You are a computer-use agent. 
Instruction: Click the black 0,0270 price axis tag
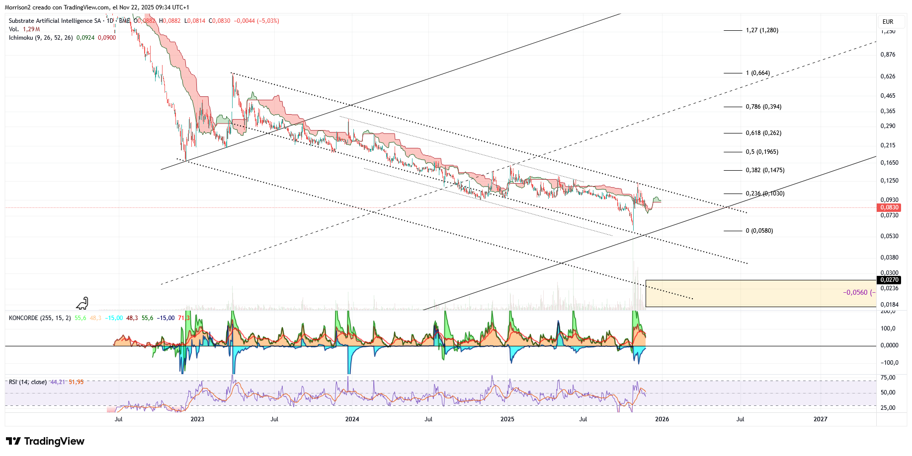pyautogui.click(x=889, y=280)
